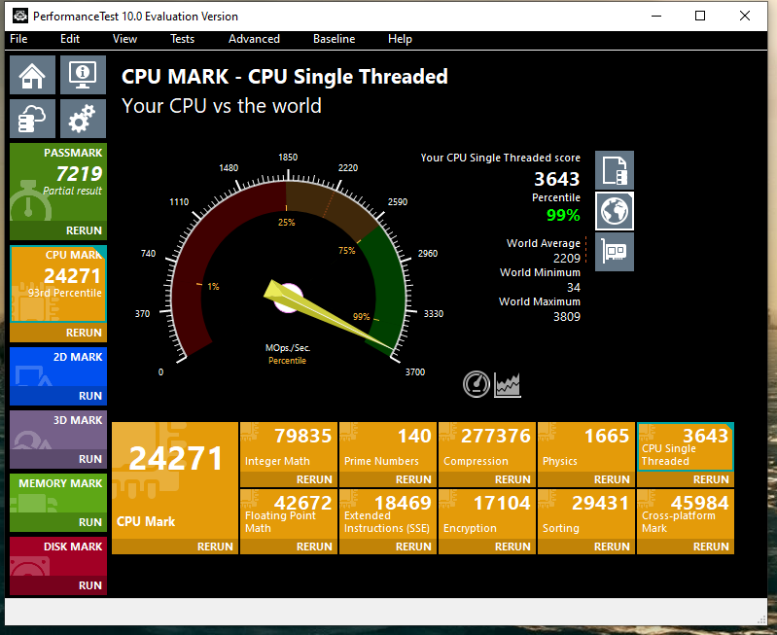Select the 2D MARK sidebar tile
777x635 pixels.
58,367
